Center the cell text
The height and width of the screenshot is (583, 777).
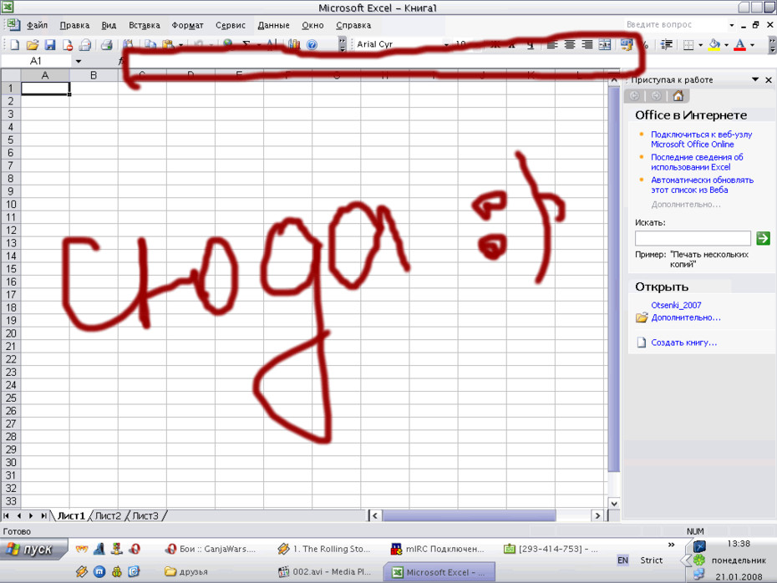[x=570, y=45]
